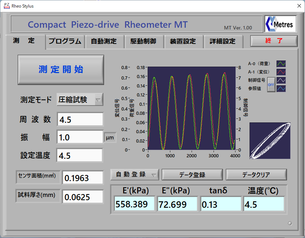305x238 pixels.
Task: Click the Metres logo icon
Action: click(281, 24)
